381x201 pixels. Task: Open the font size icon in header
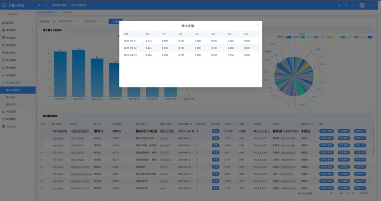[346, 5]
